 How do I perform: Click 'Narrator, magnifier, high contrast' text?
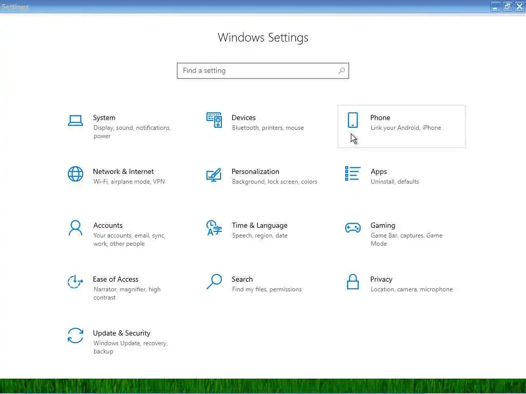(x=127, y=293)
